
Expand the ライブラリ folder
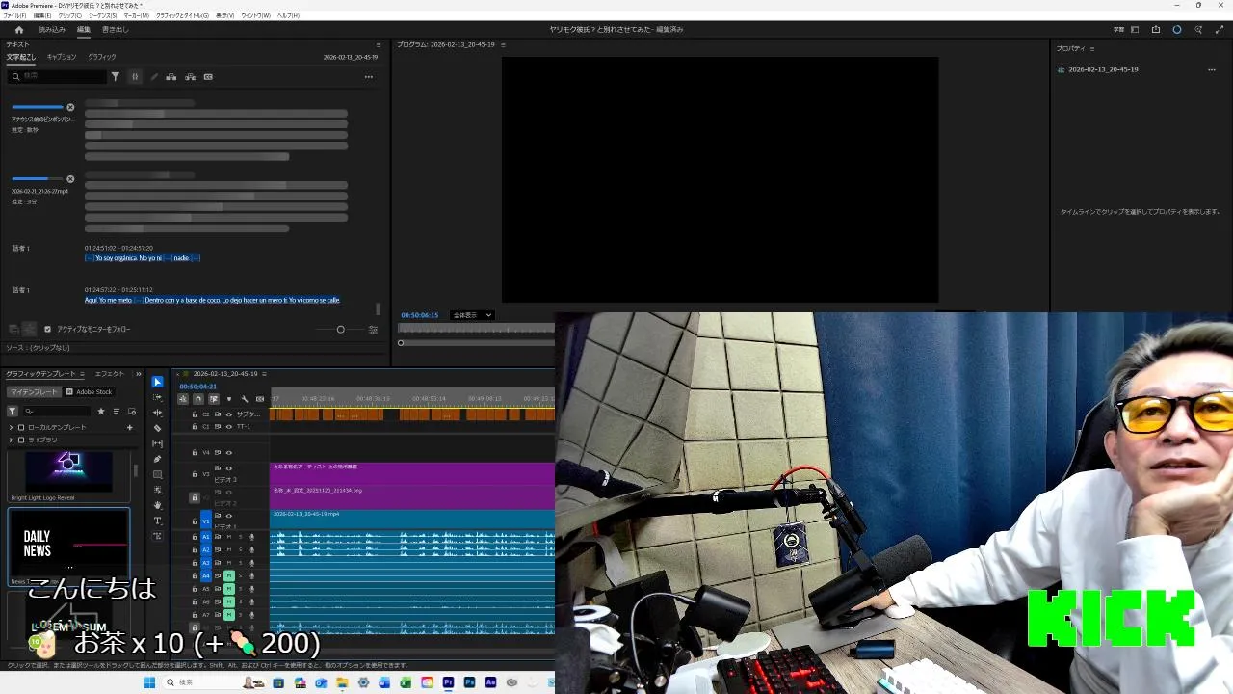coord(12,440)
